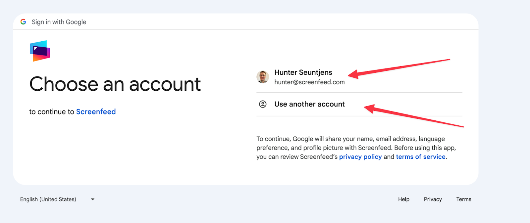Open the Terms footer link
The image size is (530, 223).
point(463,199)
